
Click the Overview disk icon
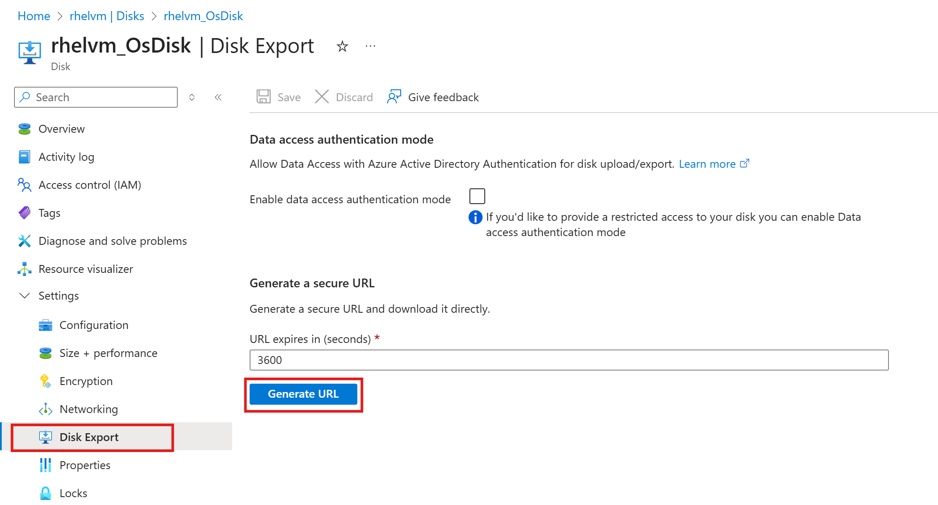coord(25,129)
